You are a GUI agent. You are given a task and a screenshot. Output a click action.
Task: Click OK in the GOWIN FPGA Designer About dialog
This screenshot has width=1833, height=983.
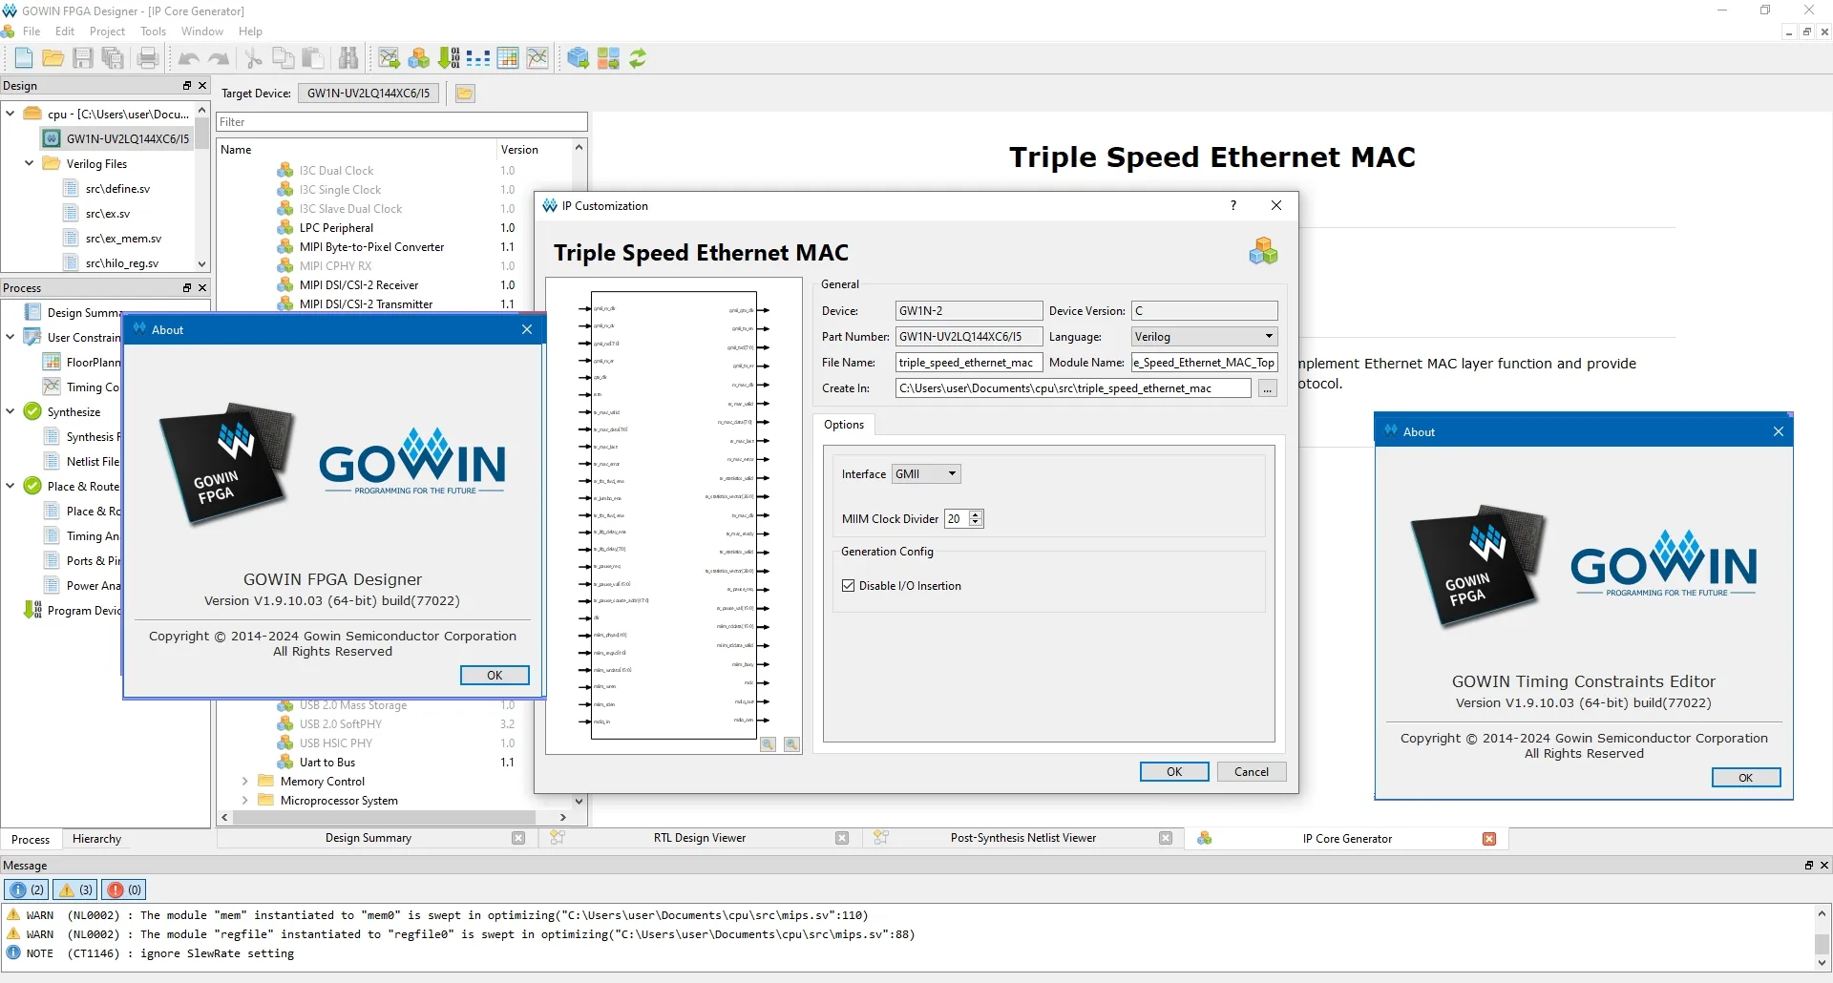(x=495, y=676)
